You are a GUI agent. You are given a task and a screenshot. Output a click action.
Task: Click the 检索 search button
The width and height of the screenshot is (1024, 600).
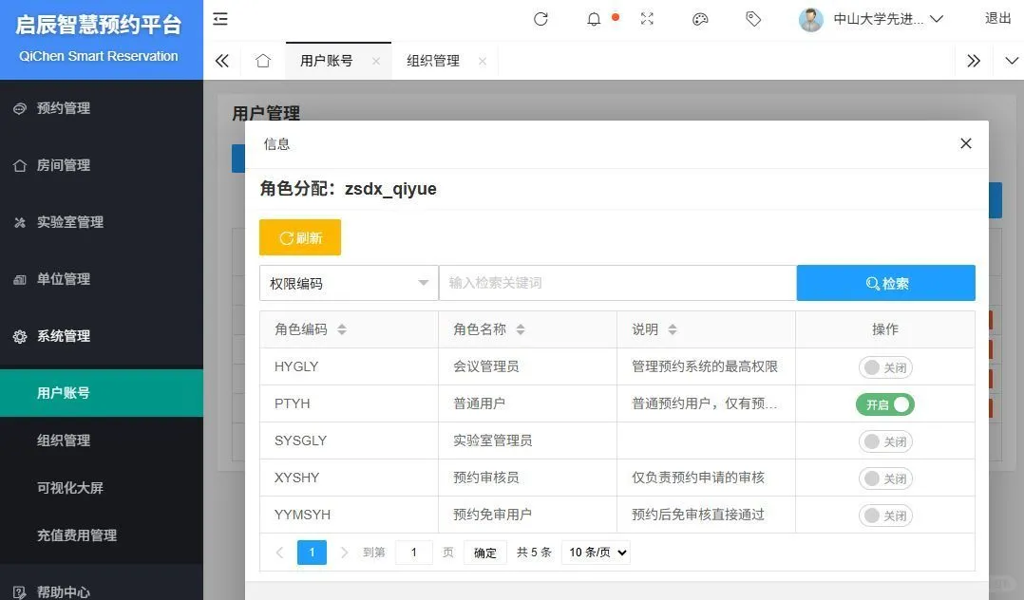(x=885, y=282)
